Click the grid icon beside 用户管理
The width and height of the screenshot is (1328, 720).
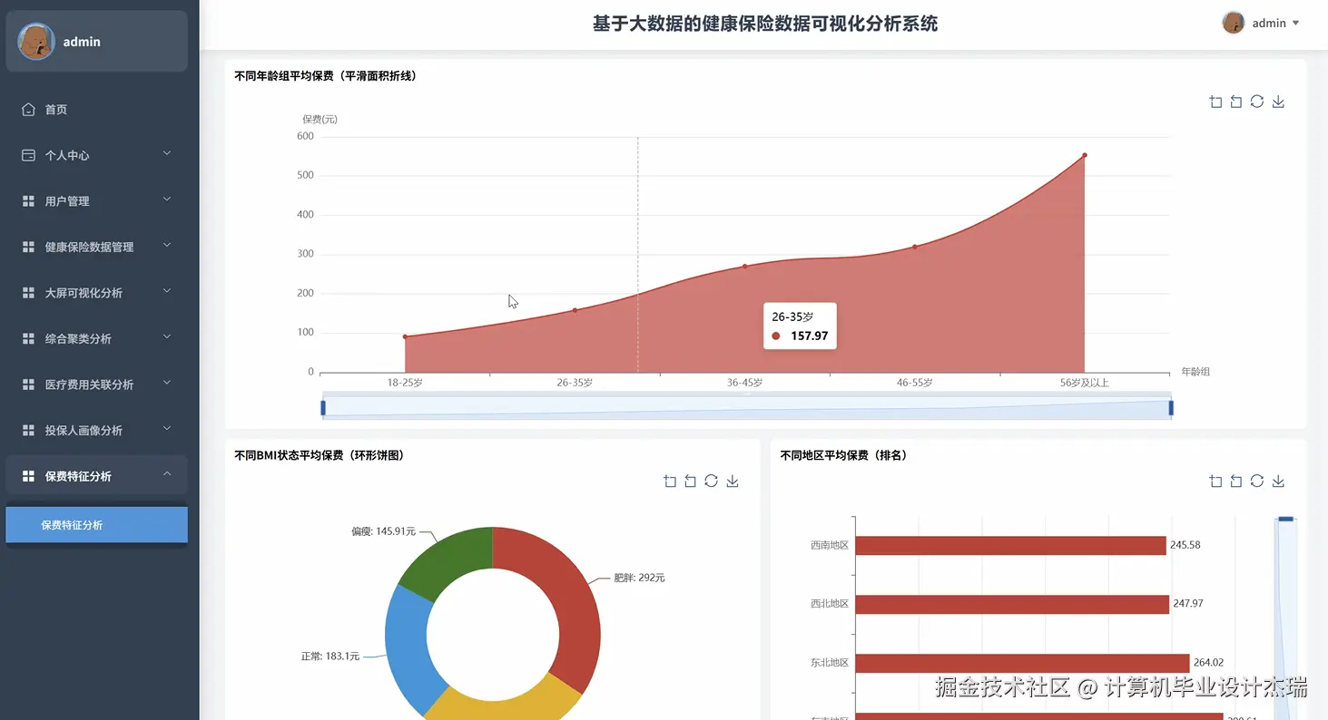pos(28,201)
